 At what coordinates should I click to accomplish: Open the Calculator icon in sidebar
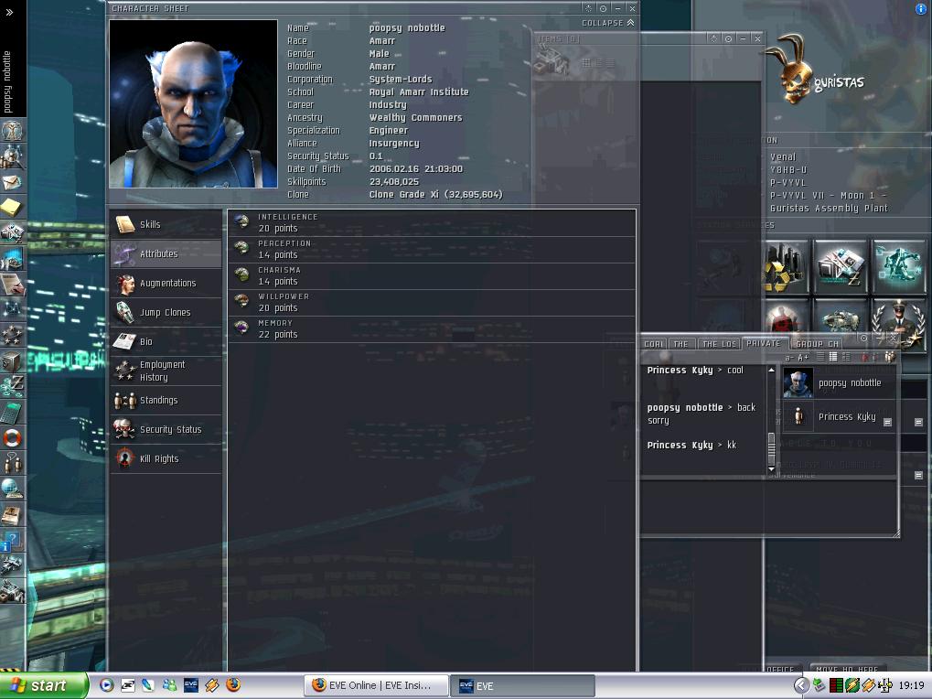click(x=12, y=412)
